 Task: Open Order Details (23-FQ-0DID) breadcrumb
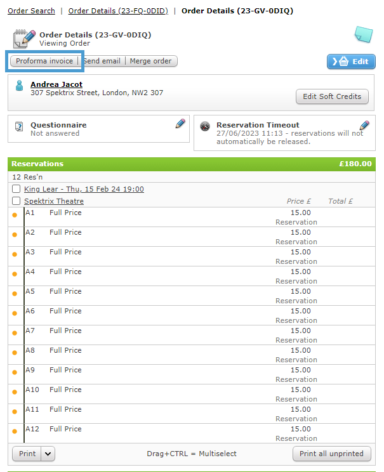click(118, 11)
